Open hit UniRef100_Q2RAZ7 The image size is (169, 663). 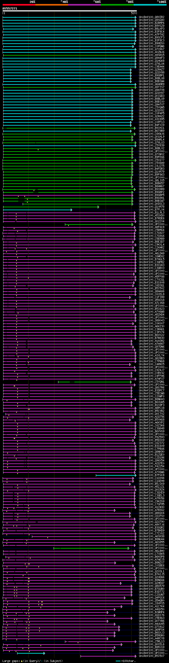click(152, 70)
